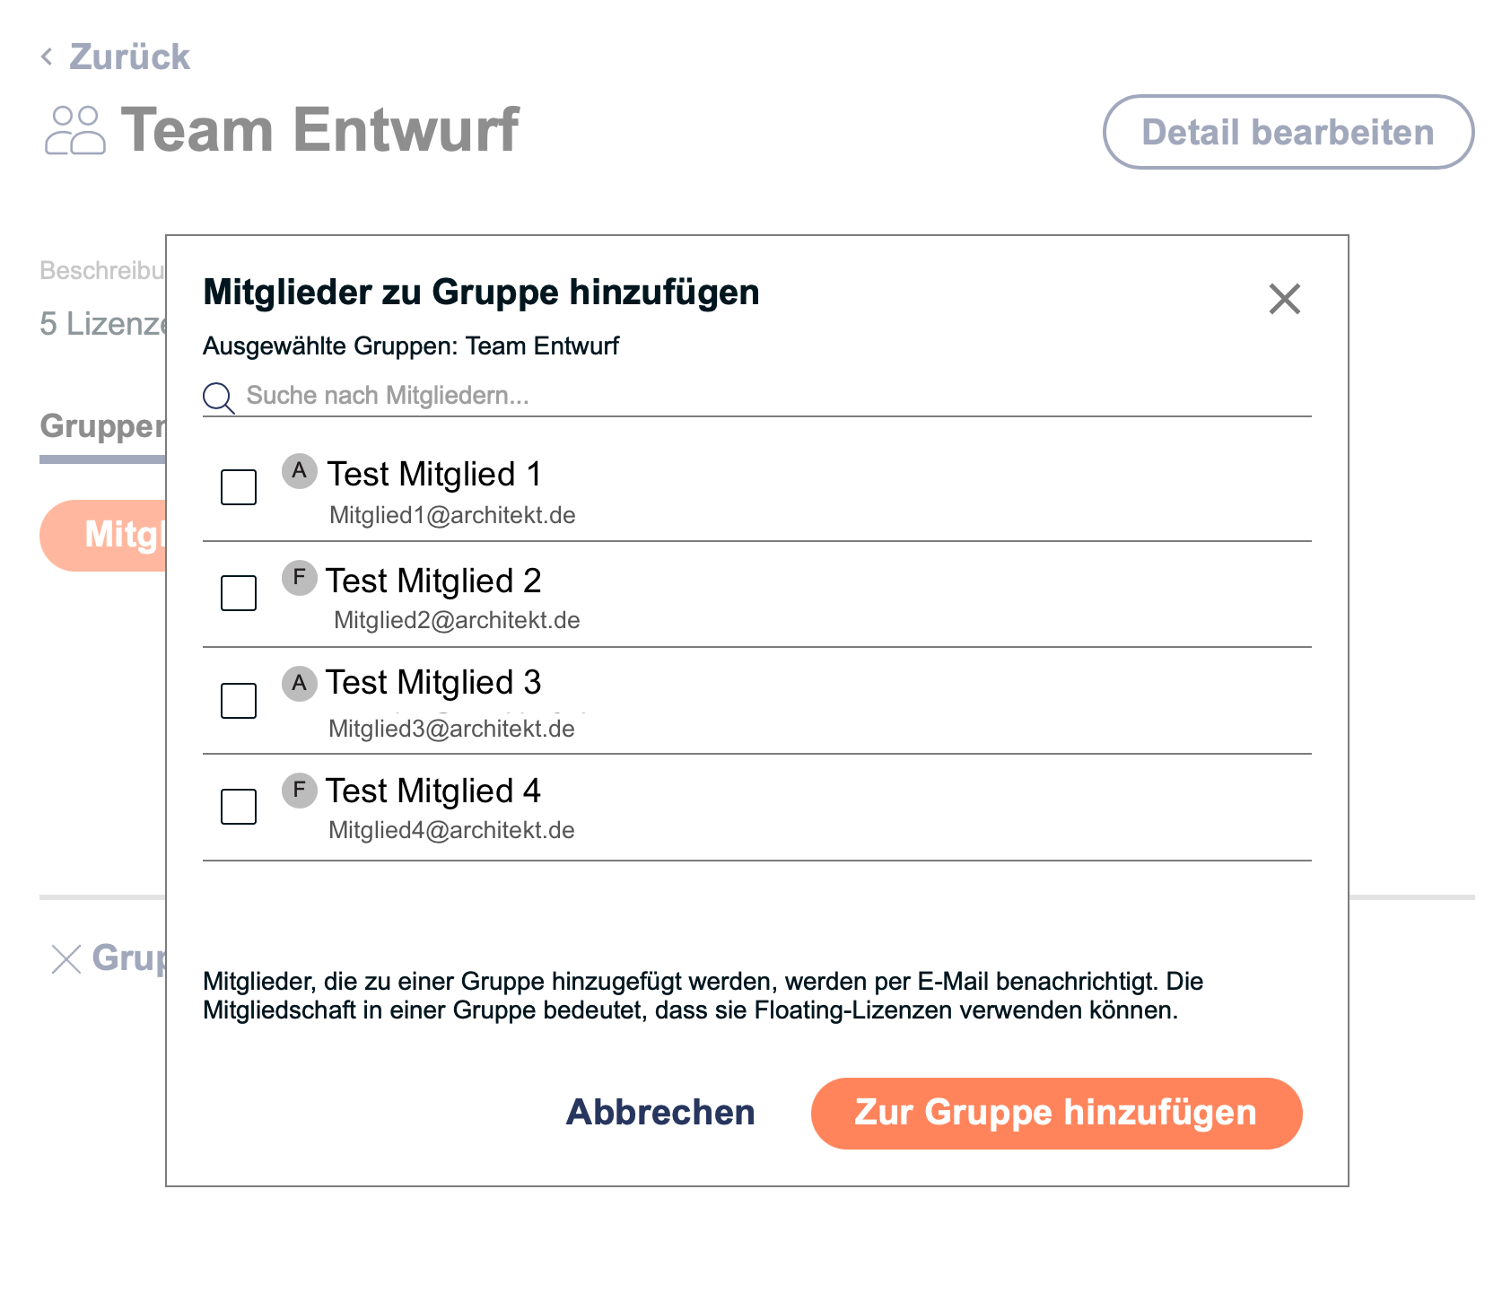Select Test Mitglied 2 checkbox
The image size is (1511, 1294).
[x=239, y=593]
